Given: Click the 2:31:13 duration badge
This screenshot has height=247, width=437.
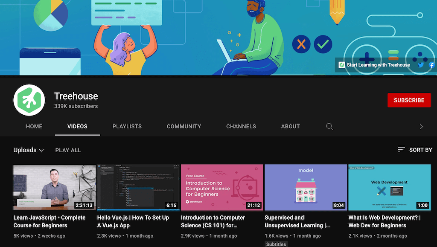Looking at the screenshot, I should click(84, 205).
